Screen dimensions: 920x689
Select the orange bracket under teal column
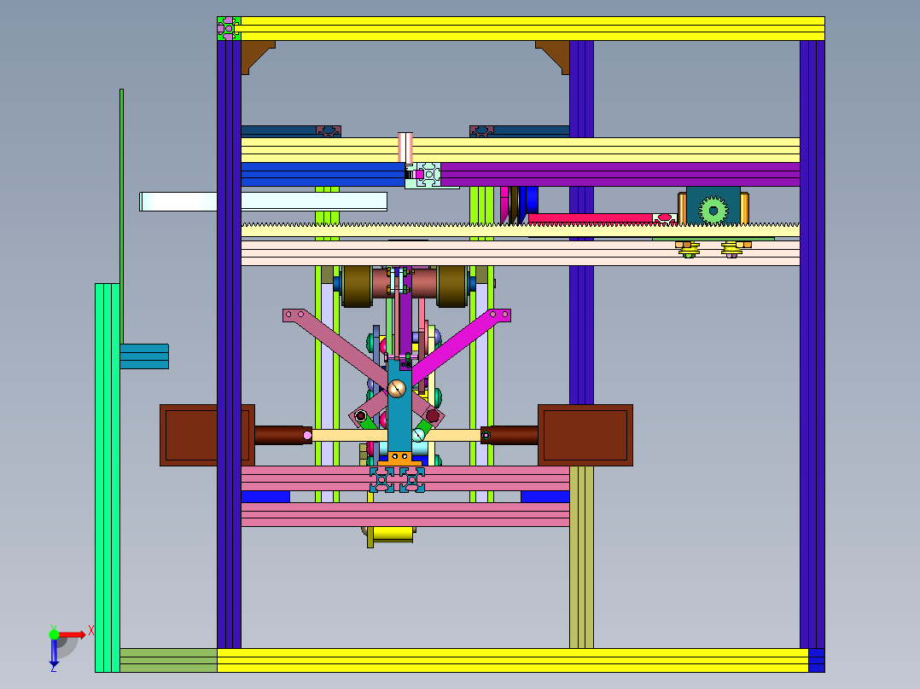pos(399,459)
